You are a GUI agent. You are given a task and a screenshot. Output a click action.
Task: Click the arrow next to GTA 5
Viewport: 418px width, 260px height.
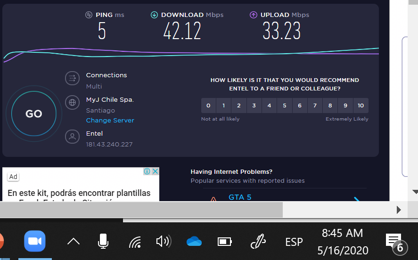point(357,199)
